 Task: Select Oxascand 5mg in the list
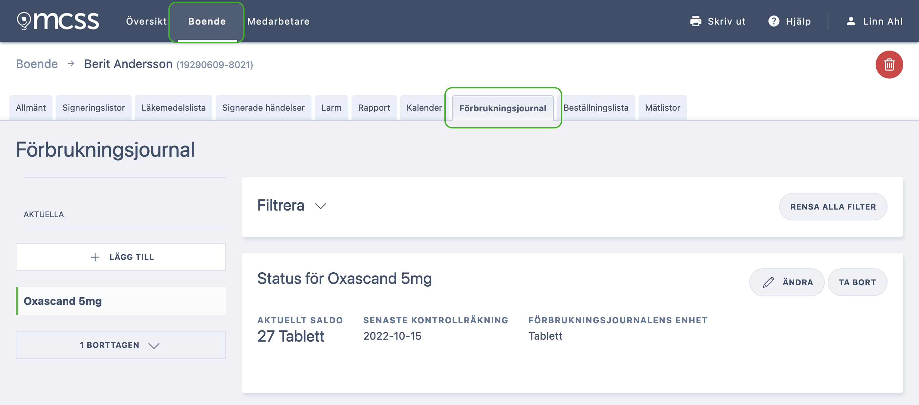click(x=120, y=301)
